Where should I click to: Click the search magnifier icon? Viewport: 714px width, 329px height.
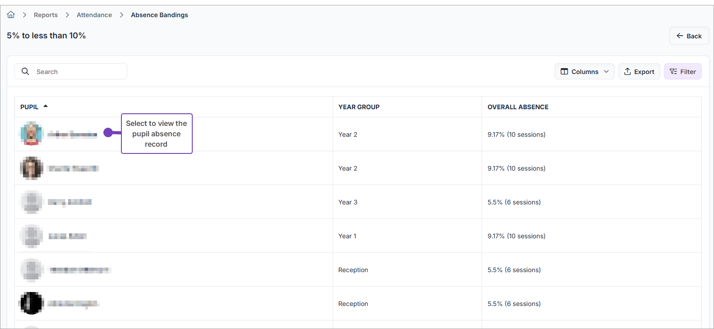tap(25, 71)
